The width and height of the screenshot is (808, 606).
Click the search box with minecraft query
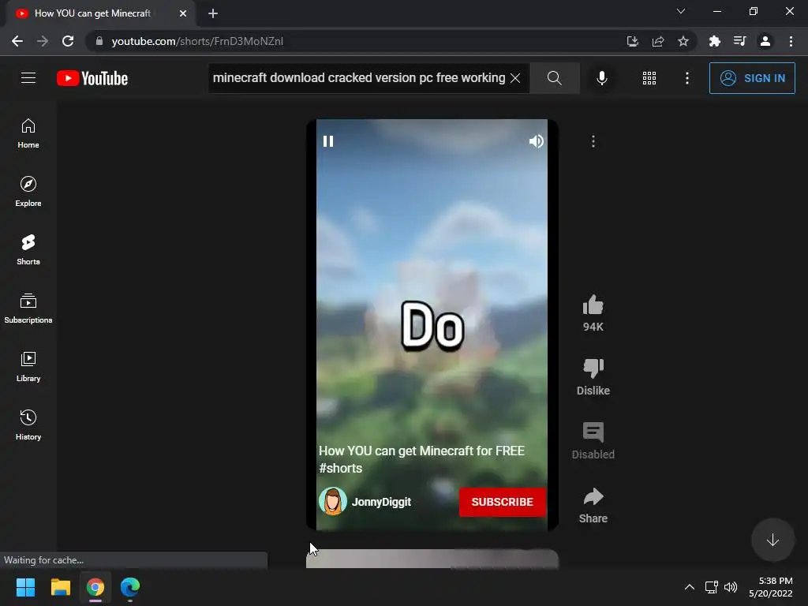click(x=358, y=78)
